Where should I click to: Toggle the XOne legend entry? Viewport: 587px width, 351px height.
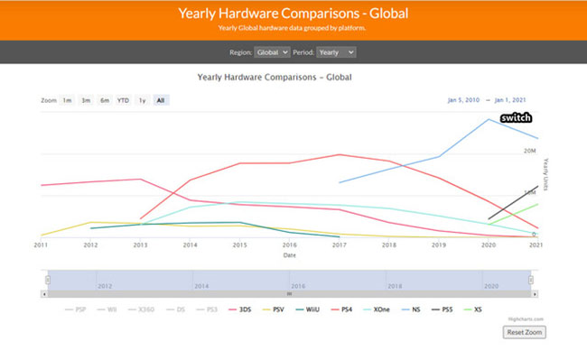tap(377, 309)
